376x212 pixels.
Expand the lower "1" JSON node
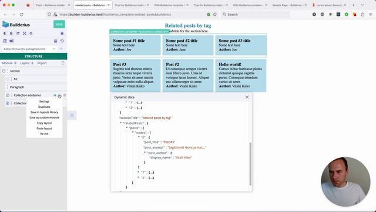point(139,172)
